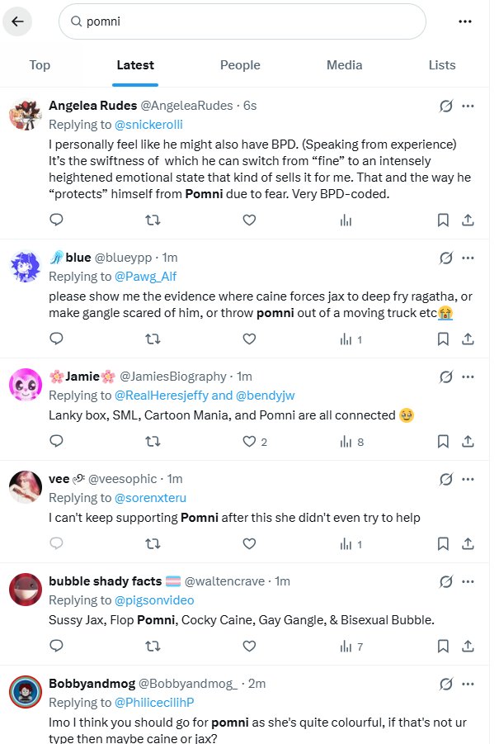Share vee's tweet
This screenshot has height=744, width=499.
click(x=468, y=544)
